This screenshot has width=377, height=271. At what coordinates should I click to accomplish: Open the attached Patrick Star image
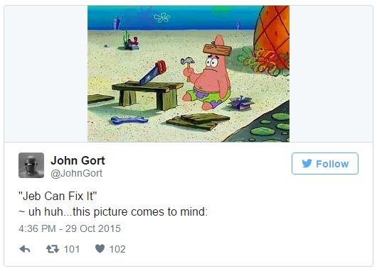click(188, 74)
